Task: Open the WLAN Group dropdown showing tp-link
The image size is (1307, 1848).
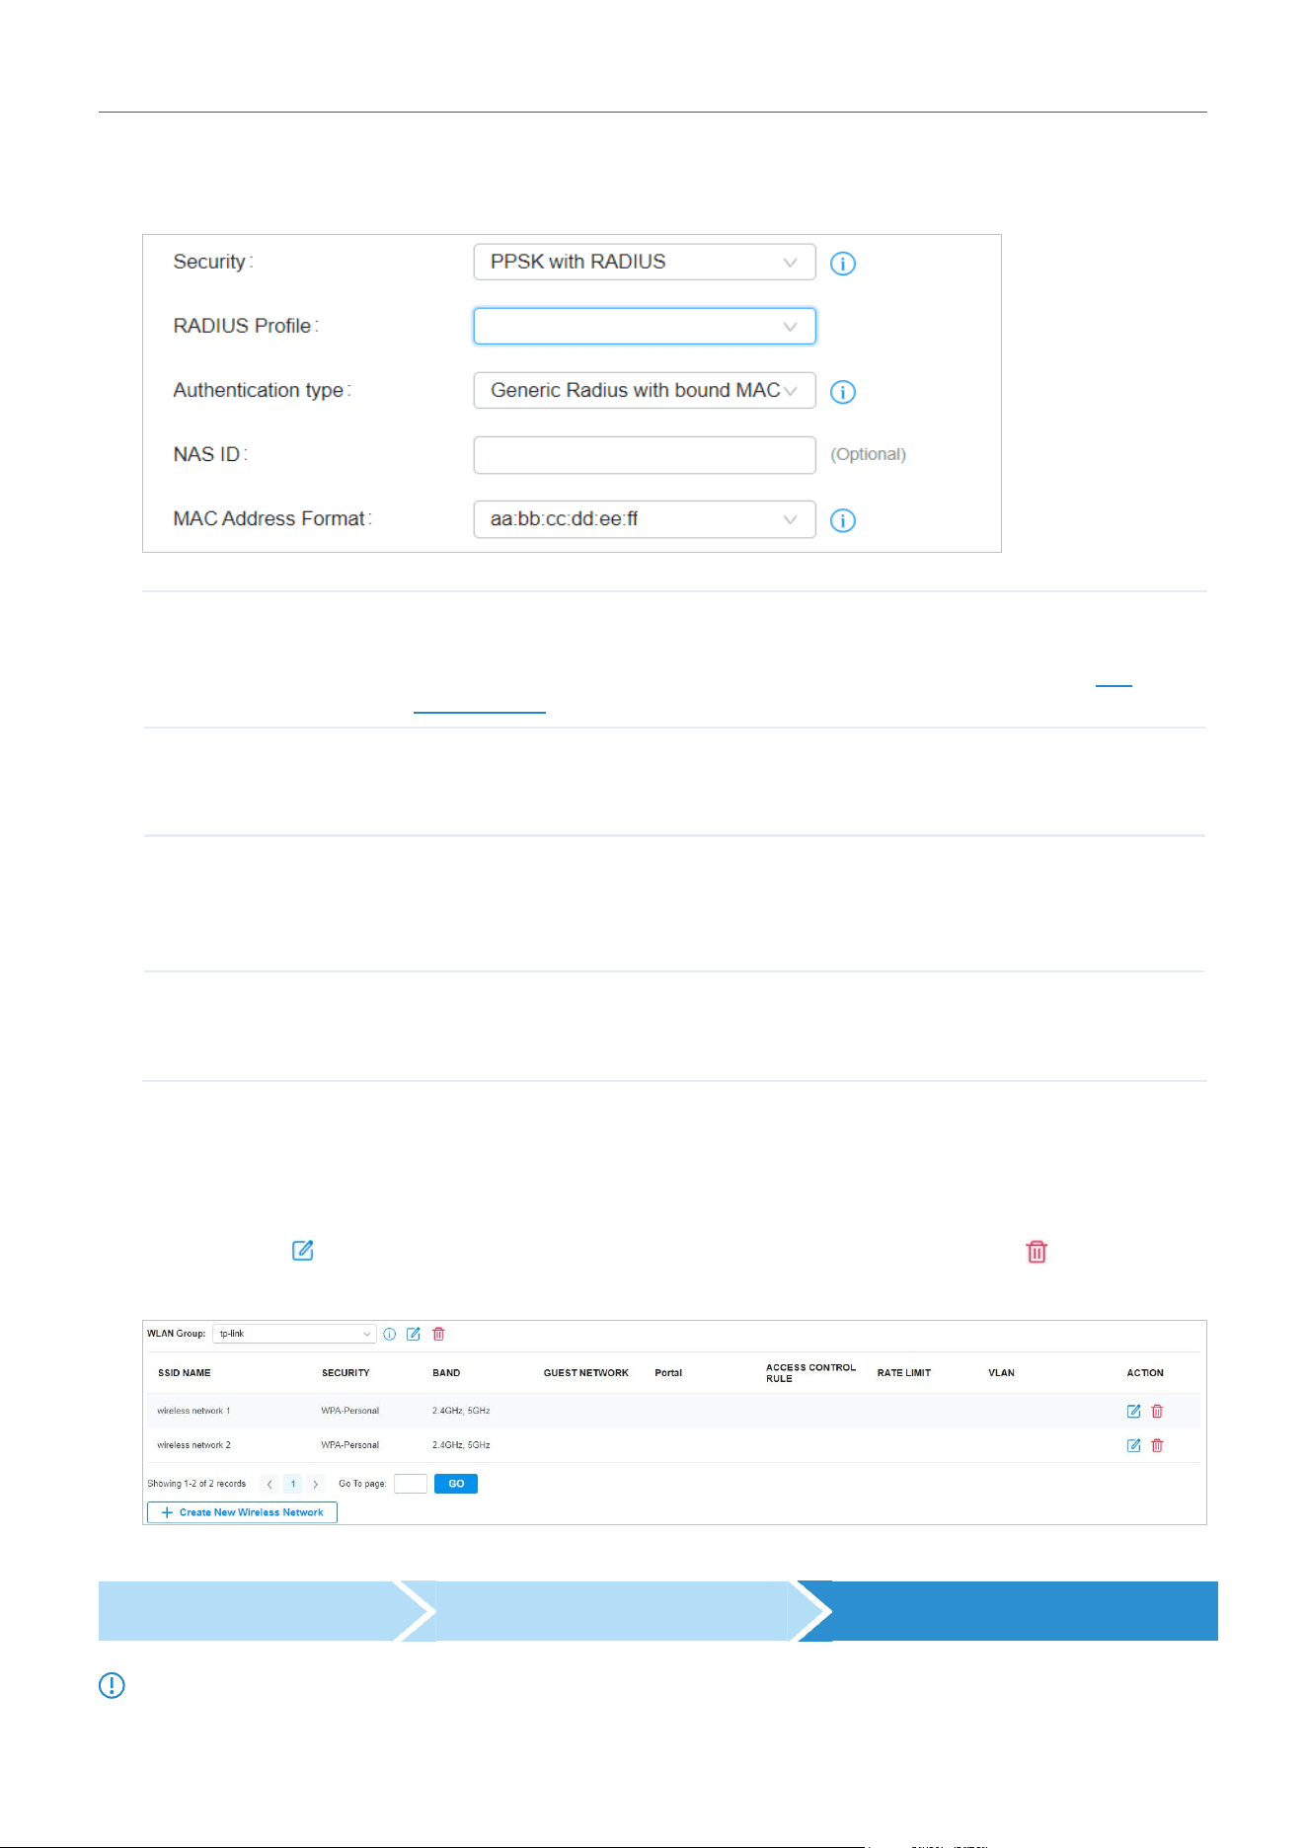Action: click(294, 1334)
